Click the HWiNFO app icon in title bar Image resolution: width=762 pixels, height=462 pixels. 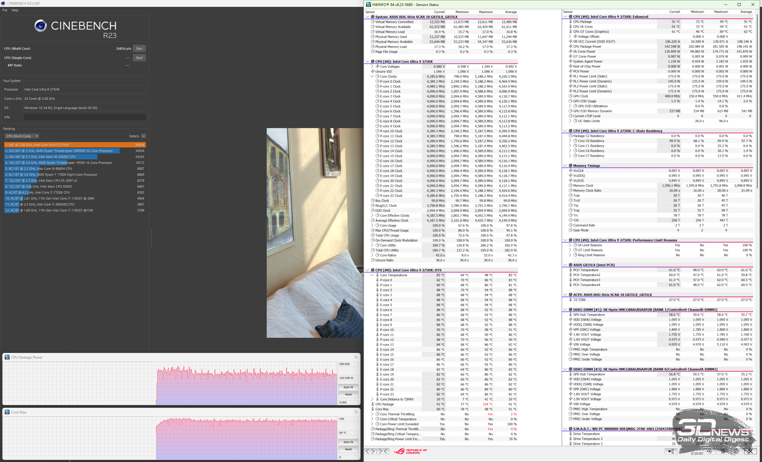tap(368, 5)
